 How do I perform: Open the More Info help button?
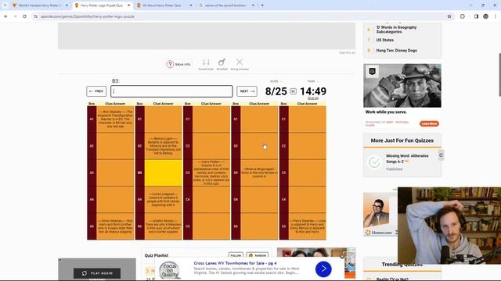[178, 64]
